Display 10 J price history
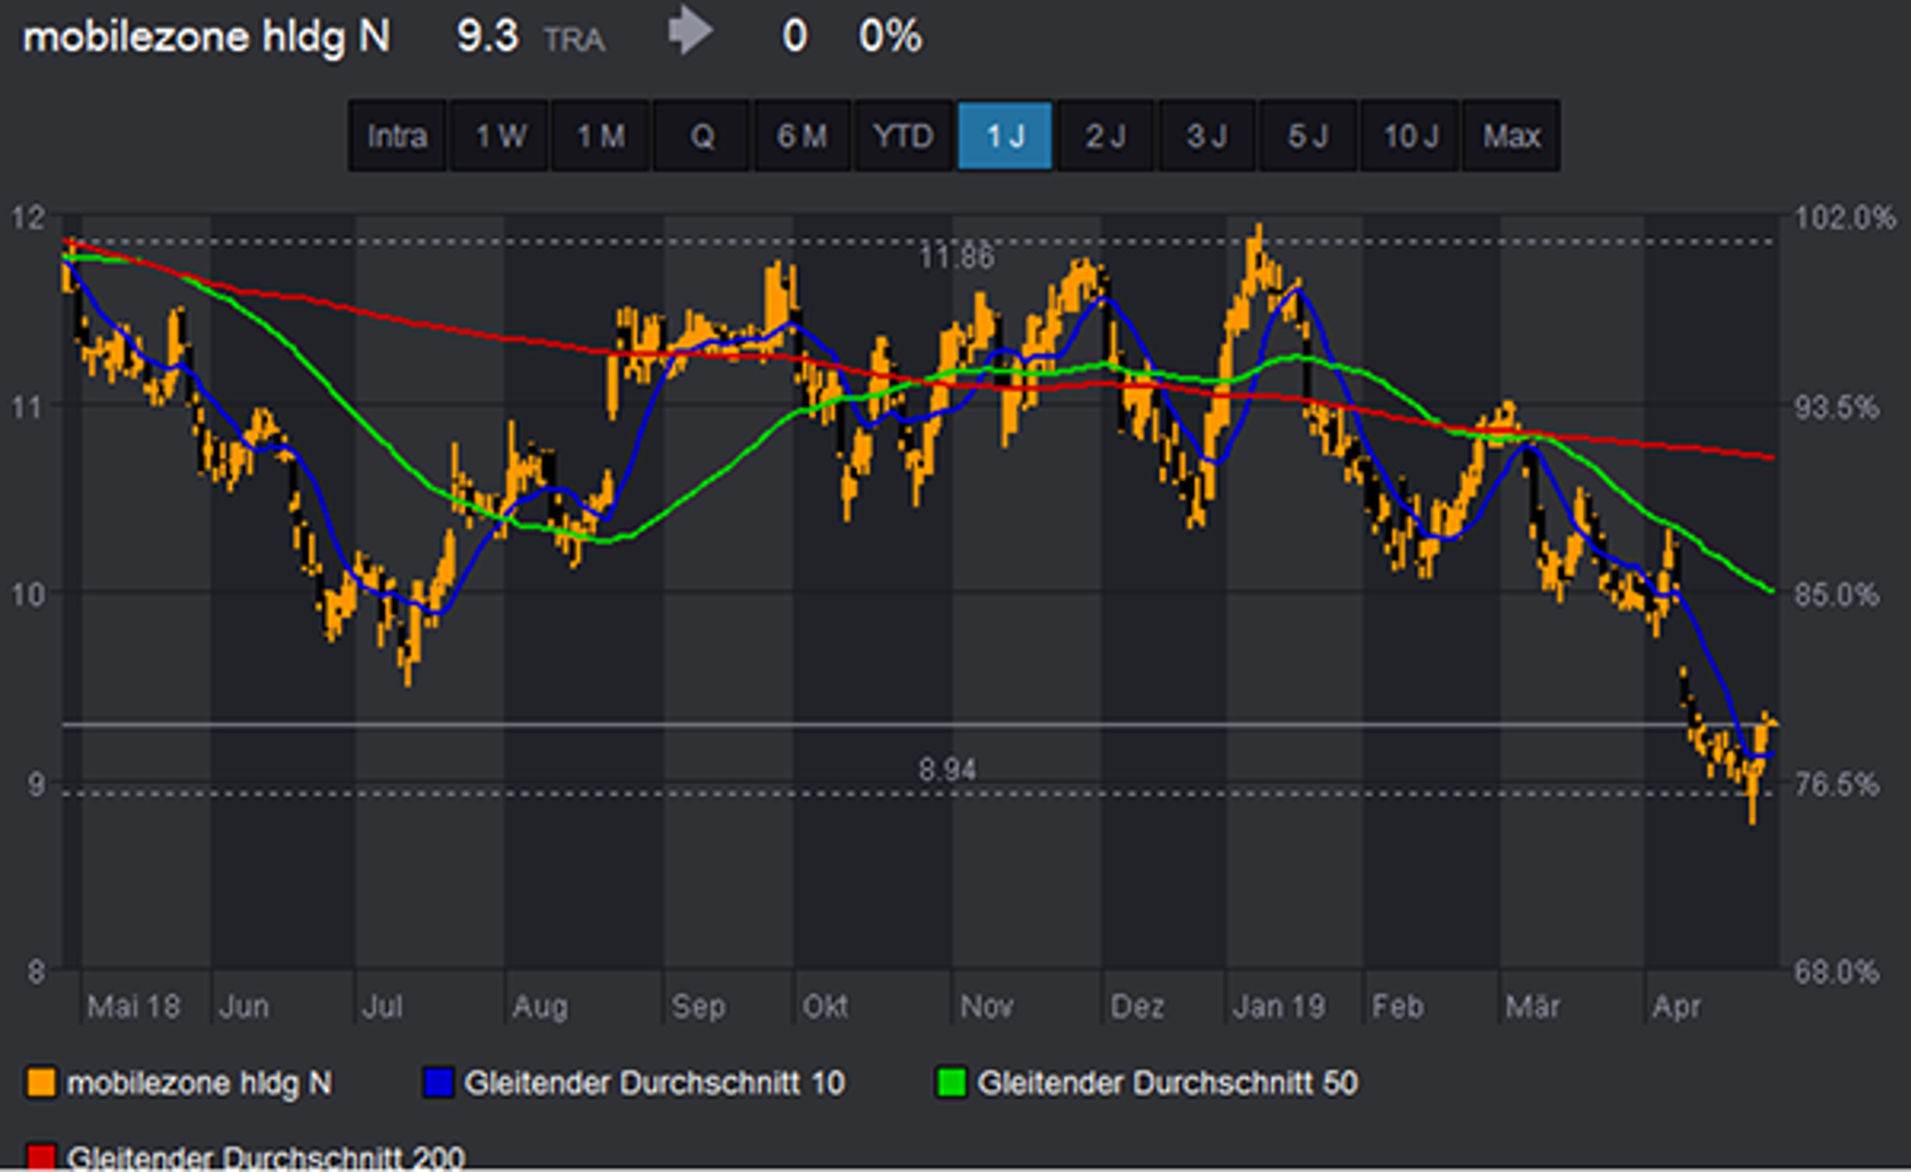Viewport: 1911px width, 1172px height. tap(1409, 136)
